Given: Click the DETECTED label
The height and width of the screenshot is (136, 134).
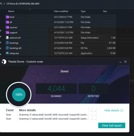Looking at the screenshot, I should click(x=94, y=96).
